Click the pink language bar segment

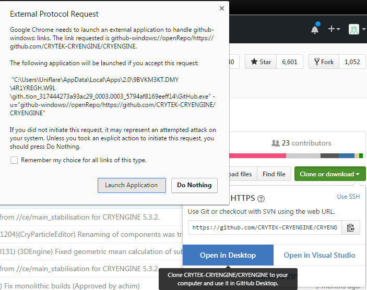257,156
